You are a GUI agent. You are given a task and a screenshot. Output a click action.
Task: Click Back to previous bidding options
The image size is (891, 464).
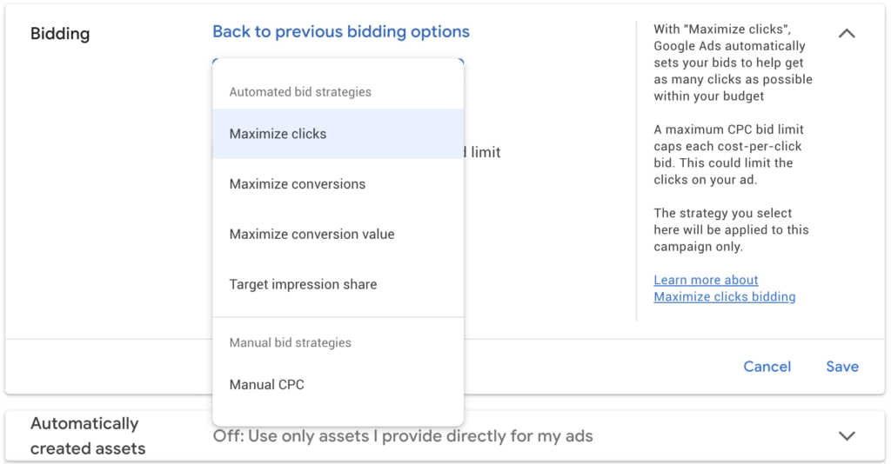pyautogui.click(x=340, y=32)
